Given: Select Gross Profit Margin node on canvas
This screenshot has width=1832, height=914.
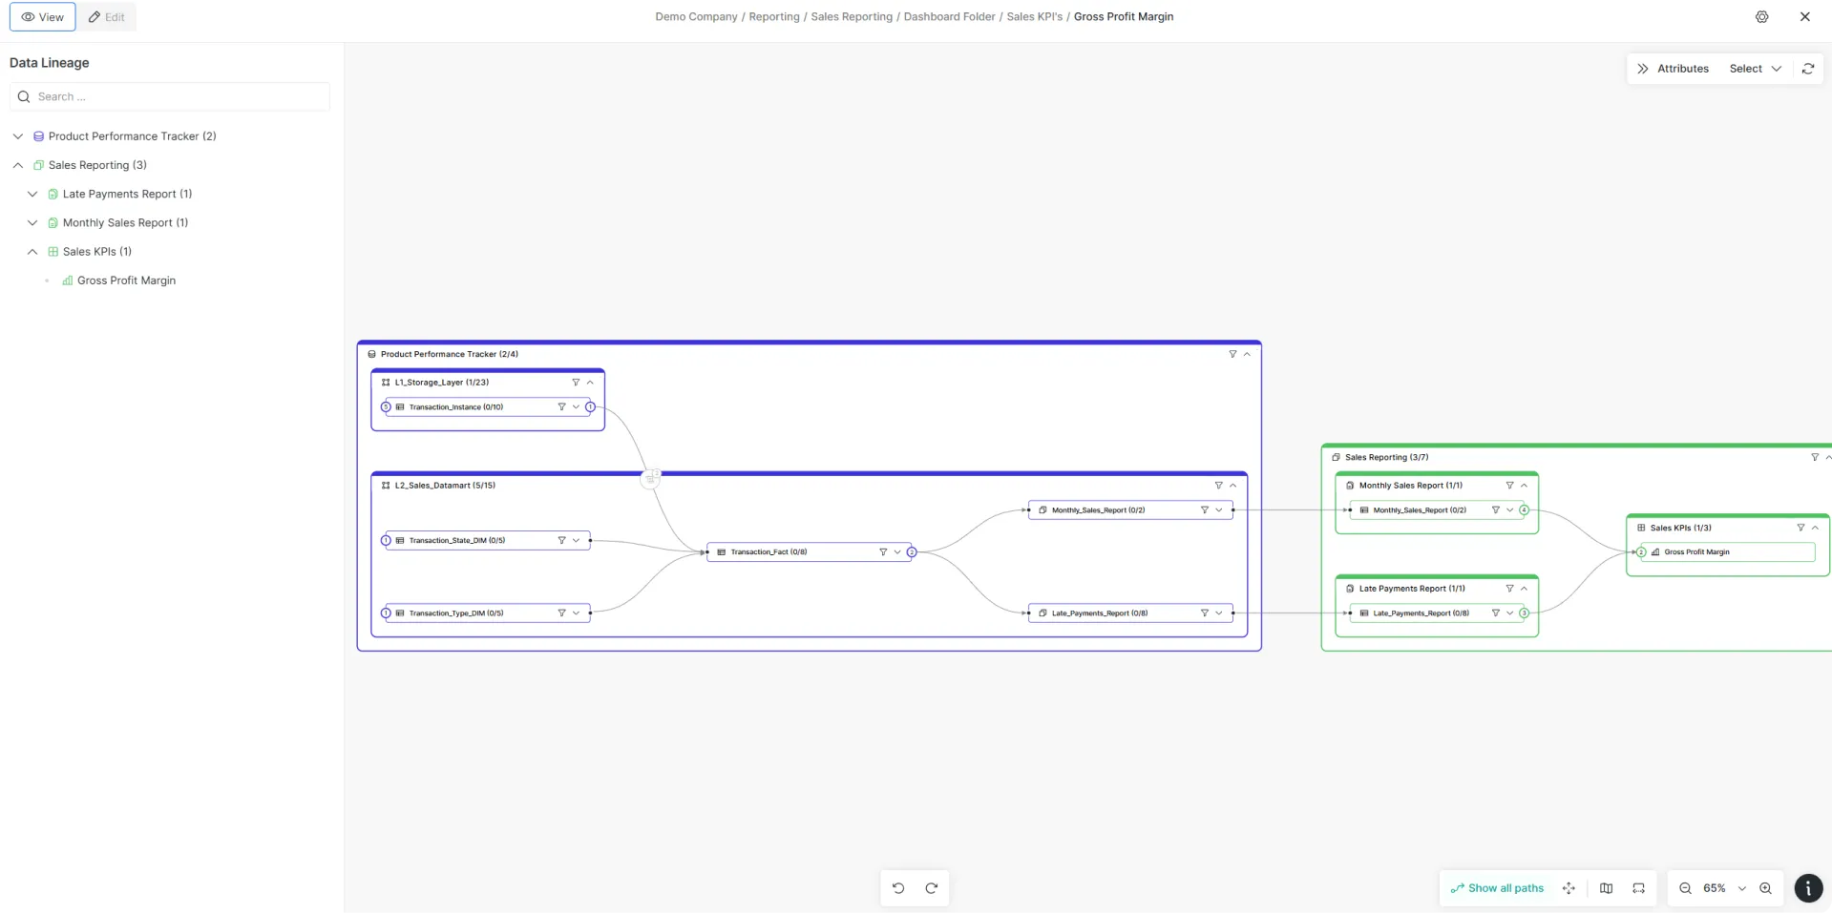Looking at the screenshot, I should [x=1727, y=552].
